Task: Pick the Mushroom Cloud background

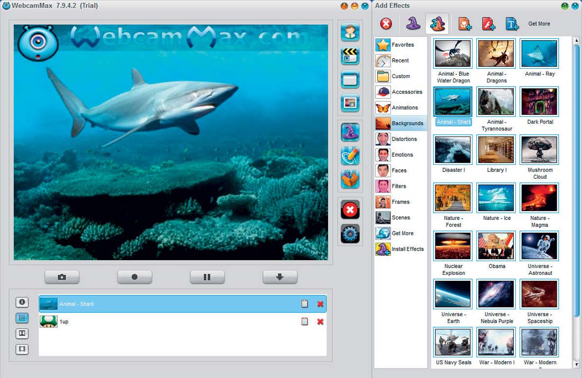Action: click(539, 150)
